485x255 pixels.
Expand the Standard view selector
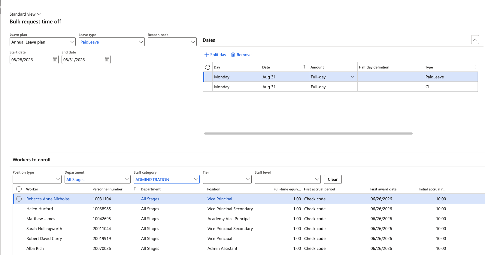click(25, 14)
